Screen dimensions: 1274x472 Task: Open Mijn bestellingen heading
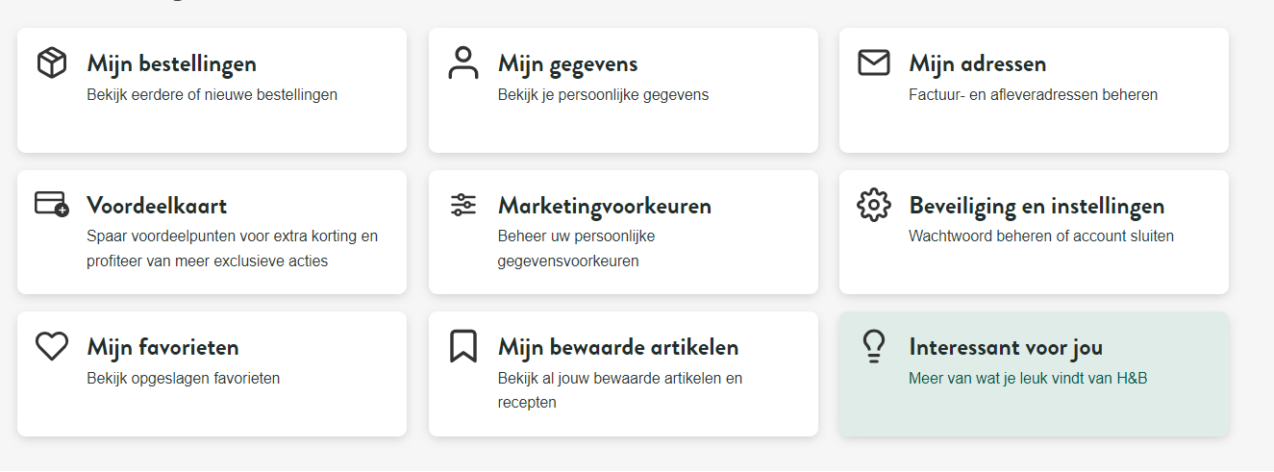pos(171,64)
